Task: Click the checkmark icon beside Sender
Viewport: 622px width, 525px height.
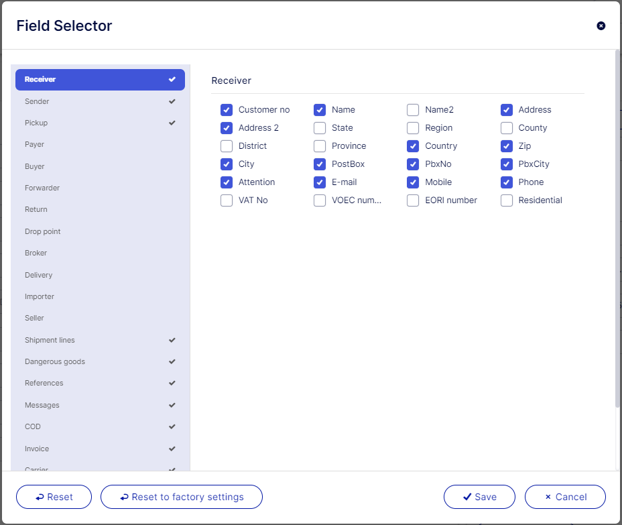Action: pos(172,101)
